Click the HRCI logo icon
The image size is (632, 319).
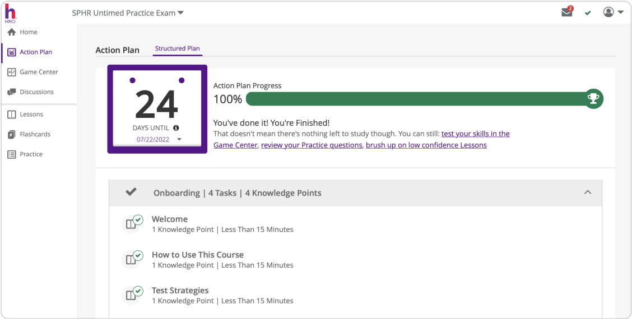click(10, 13)
